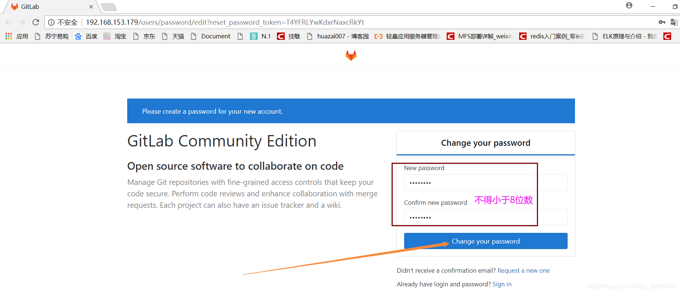
Task: Click "Please create a password" banner text
Action: pyautogui.click(x=213, y=111)
